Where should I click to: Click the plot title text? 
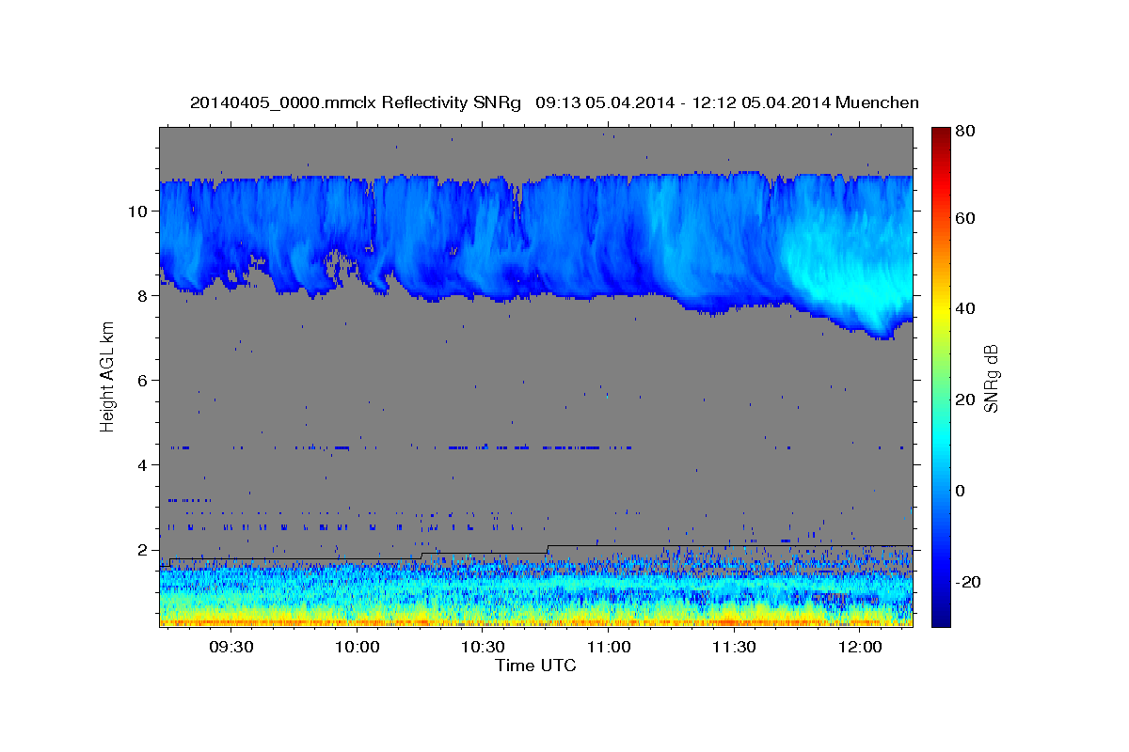[x=554, y=102]
